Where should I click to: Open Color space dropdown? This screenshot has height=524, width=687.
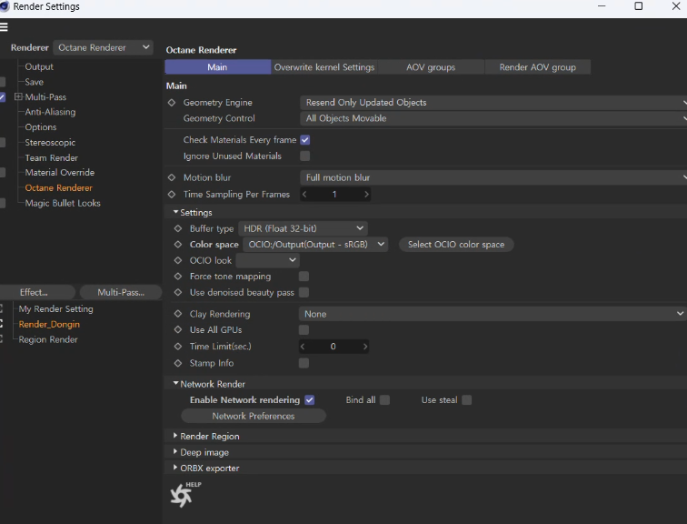pos(315,244)
